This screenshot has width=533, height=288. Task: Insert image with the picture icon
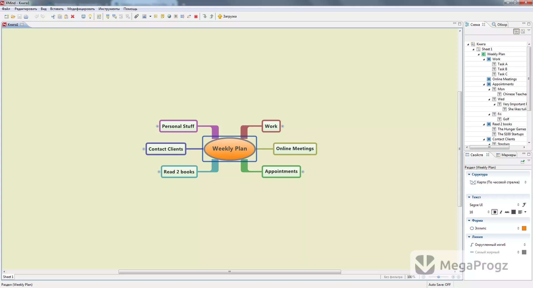pos(144,16)
